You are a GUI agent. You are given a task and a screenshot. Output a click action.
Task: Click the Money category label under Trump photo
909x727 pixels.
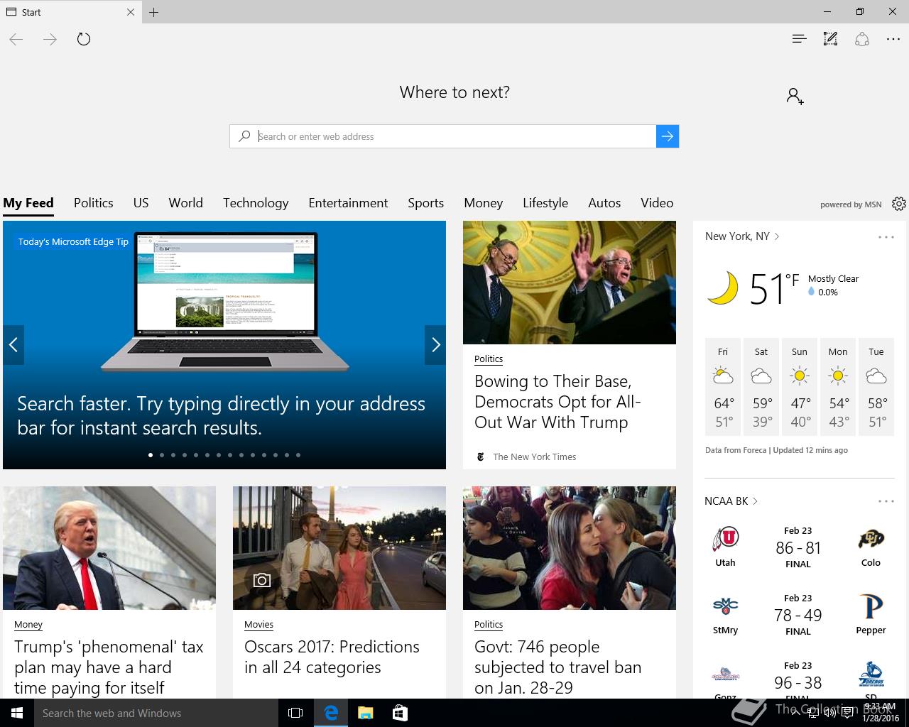[28, 625]
